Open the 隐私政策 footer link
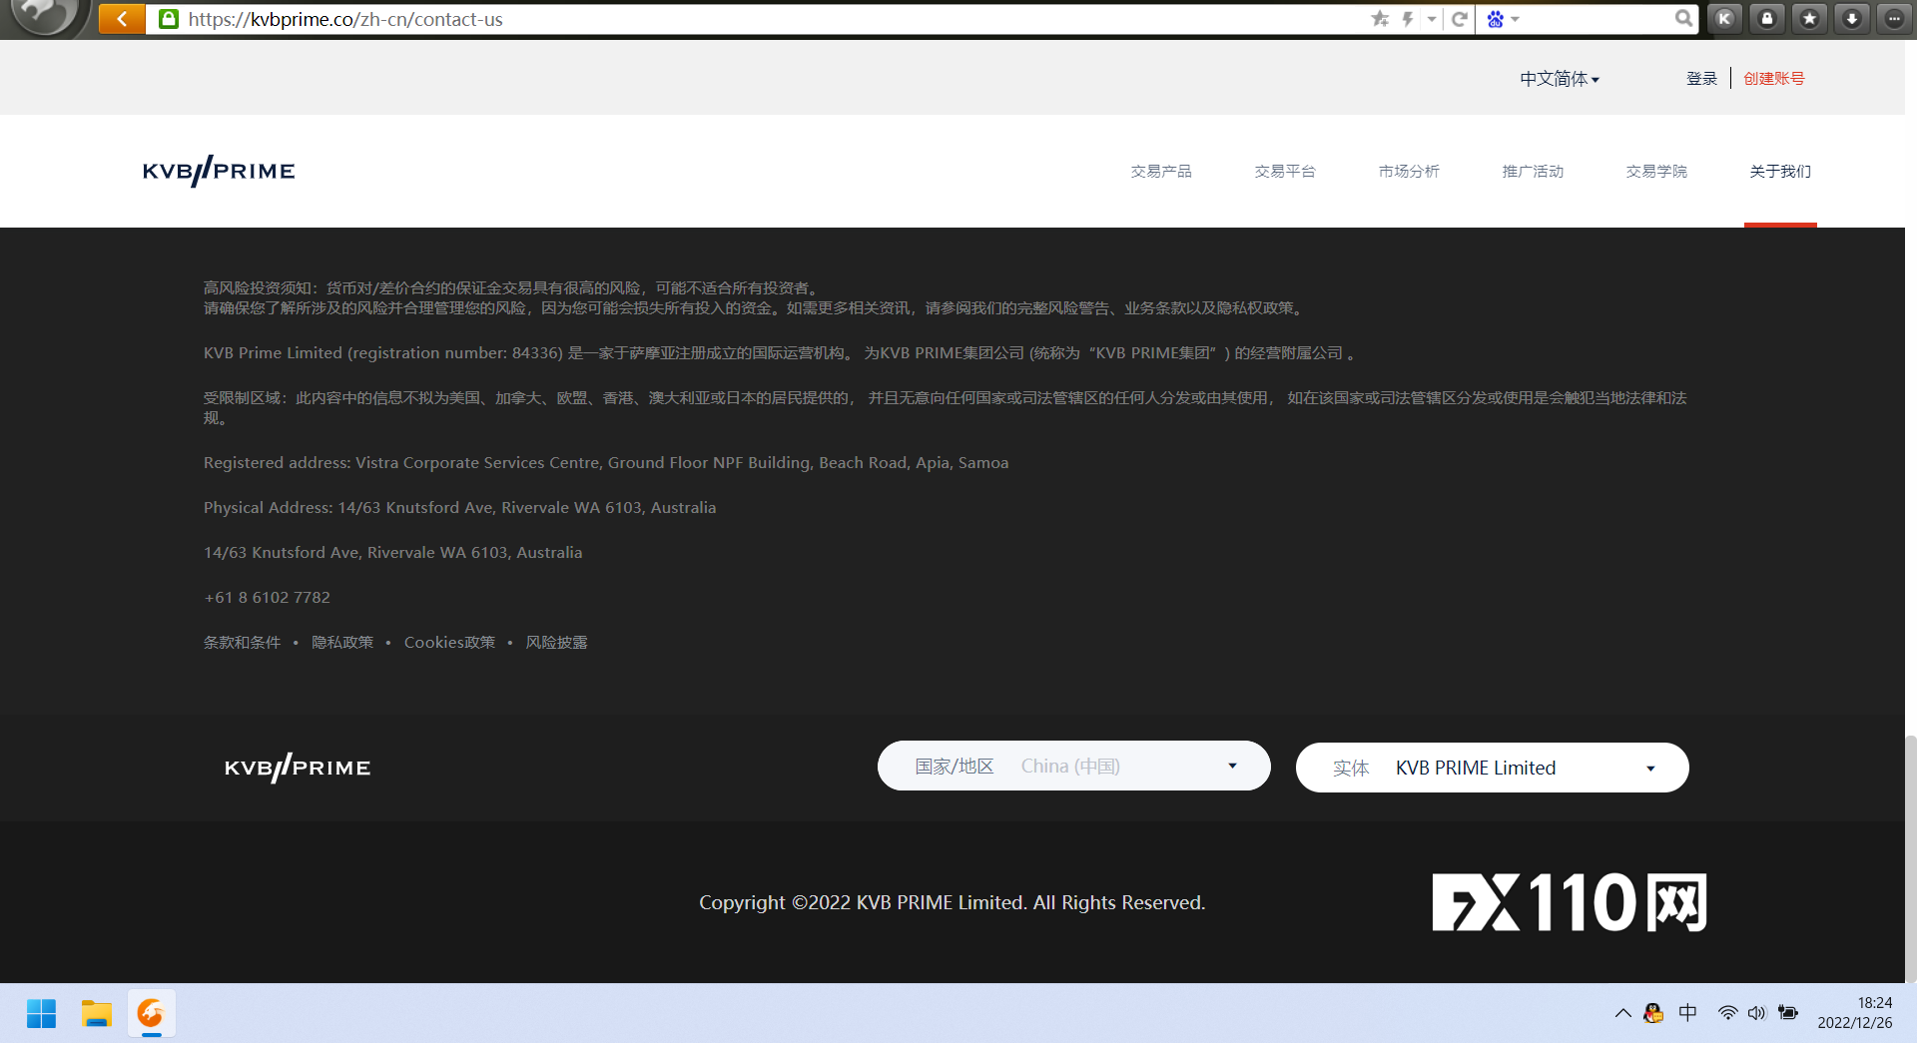1917x1043 pixels. pyautogui.click(x=341, y=643)
